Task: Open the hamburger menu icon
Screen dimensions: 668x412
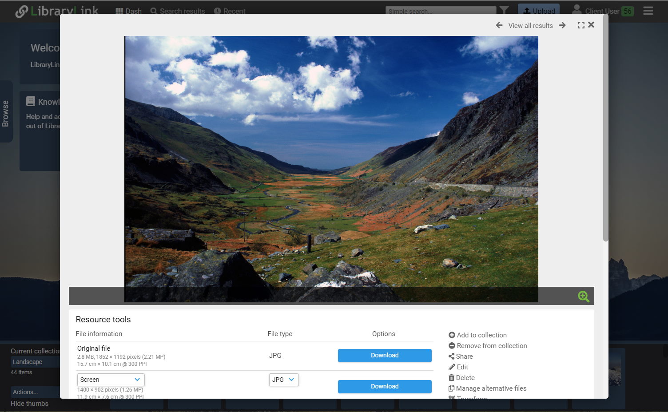Action: click(648, 11)
